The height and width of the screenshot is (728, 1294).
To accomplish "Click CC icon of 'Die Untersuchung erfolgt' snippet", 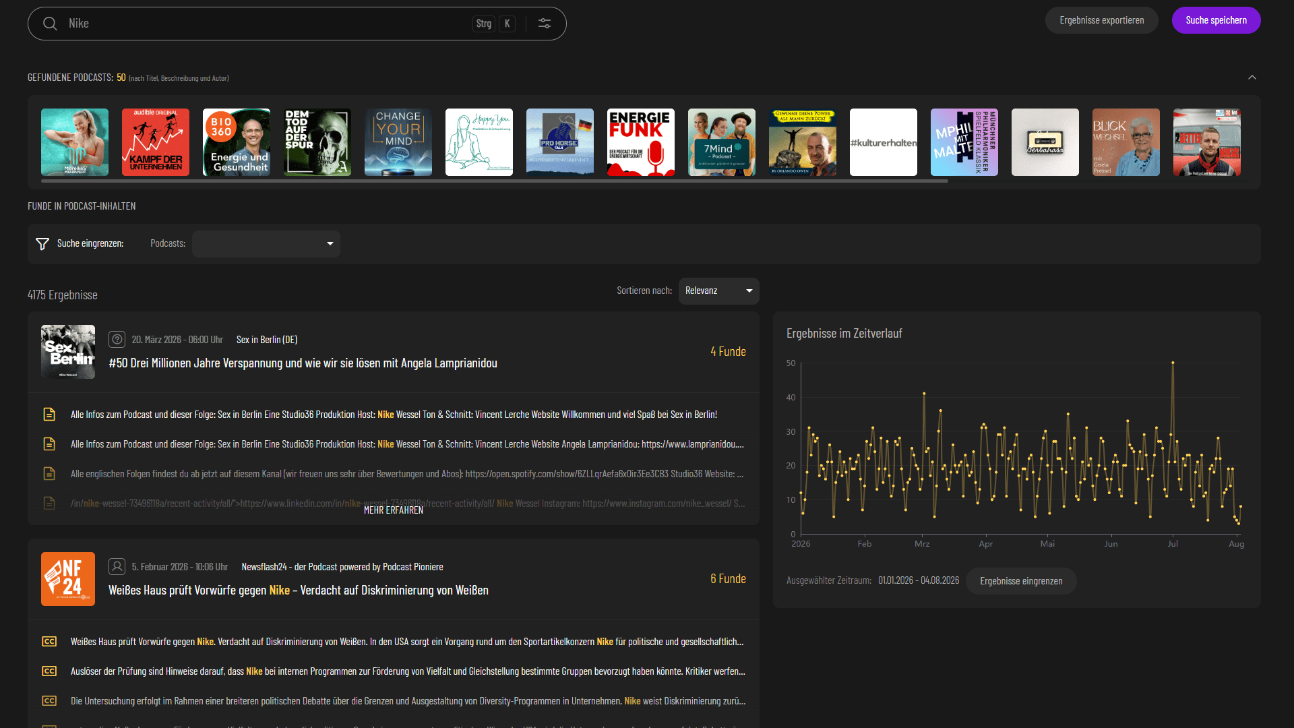I will click(49, 701).
